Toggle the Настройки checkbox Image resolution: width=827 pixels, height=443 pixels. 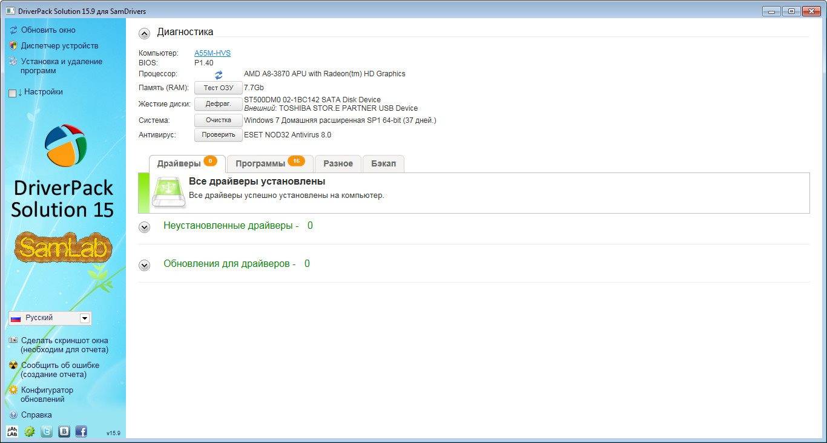13,93
